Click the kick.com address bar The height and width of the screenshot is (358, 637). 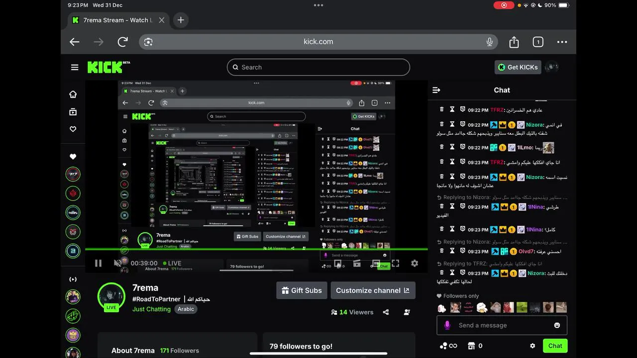coord(318,42)
